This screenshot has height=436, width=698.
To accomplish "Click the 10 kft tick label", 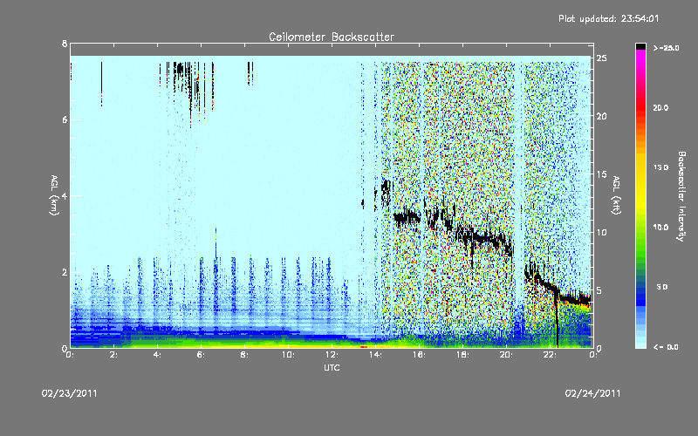I will [602, 232].
